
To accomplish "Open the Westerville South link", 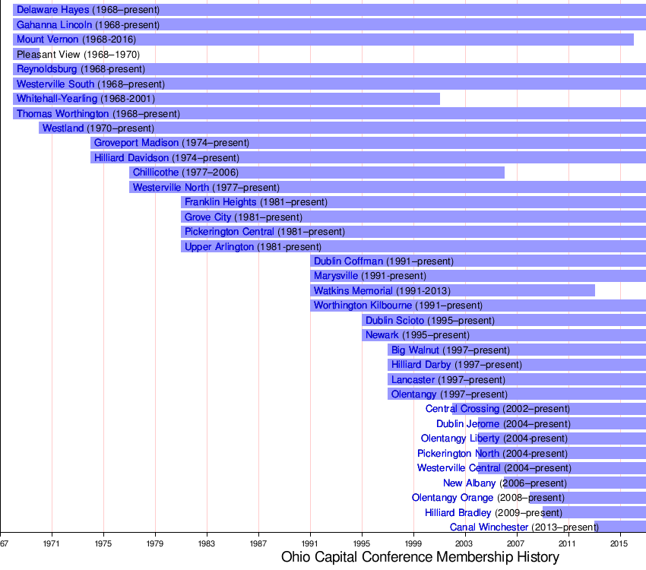I will click(x=55, y=84).
